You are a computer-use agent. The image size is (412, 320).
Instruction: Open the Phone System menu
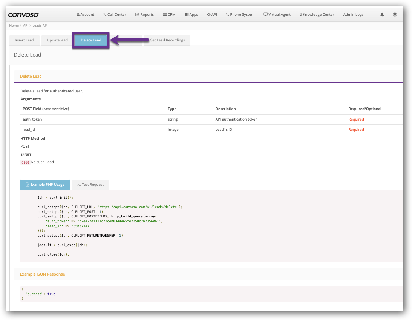point(240,14)
